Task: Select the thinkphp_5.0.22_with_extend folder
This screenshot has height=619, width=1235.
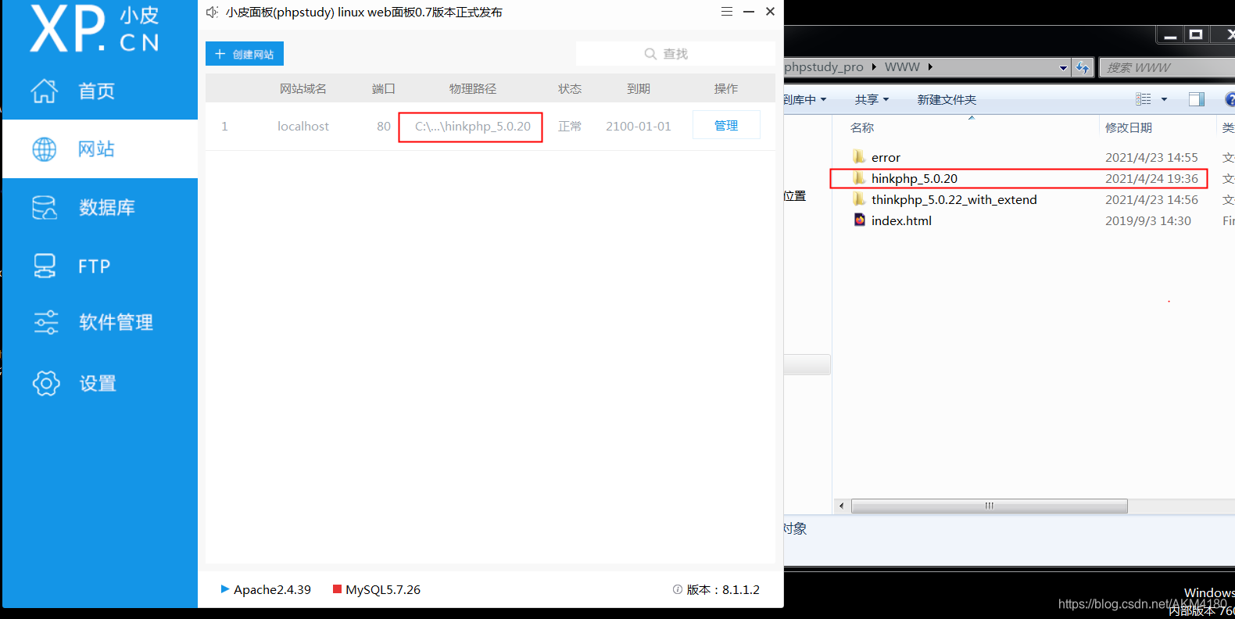Action: pos(954,199)
